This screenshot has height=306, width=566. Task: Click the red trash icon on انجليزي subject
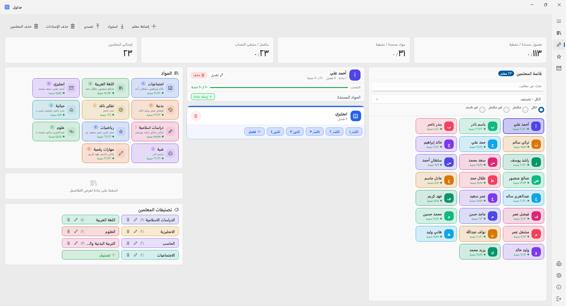pyautogui.click(x=196, y=116)
